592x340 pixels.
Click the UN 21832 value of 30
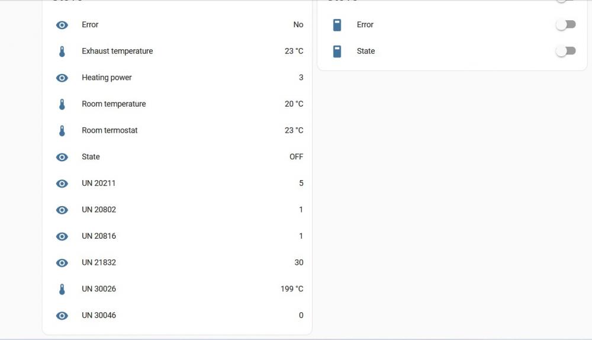click(298, 262)
